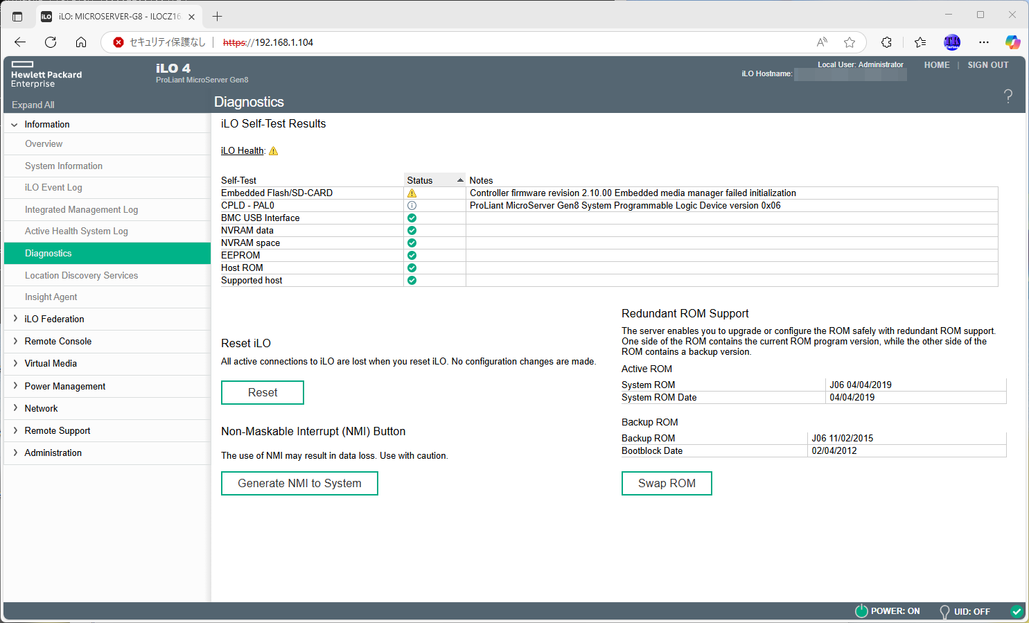This screenshot has height=623, width=1029.
Task: Click Embedded Flash/SD-CARD warning status icon
Action: [412, 193]
